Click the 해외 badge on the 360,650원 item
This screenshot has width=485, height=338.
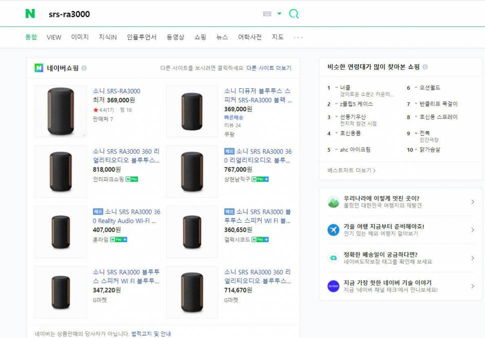click(x=229, y=212)
